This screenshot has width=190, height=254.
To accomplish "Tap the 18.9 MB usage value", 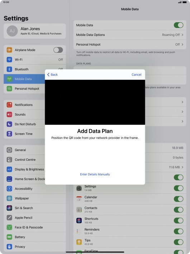I will (177, 148).
